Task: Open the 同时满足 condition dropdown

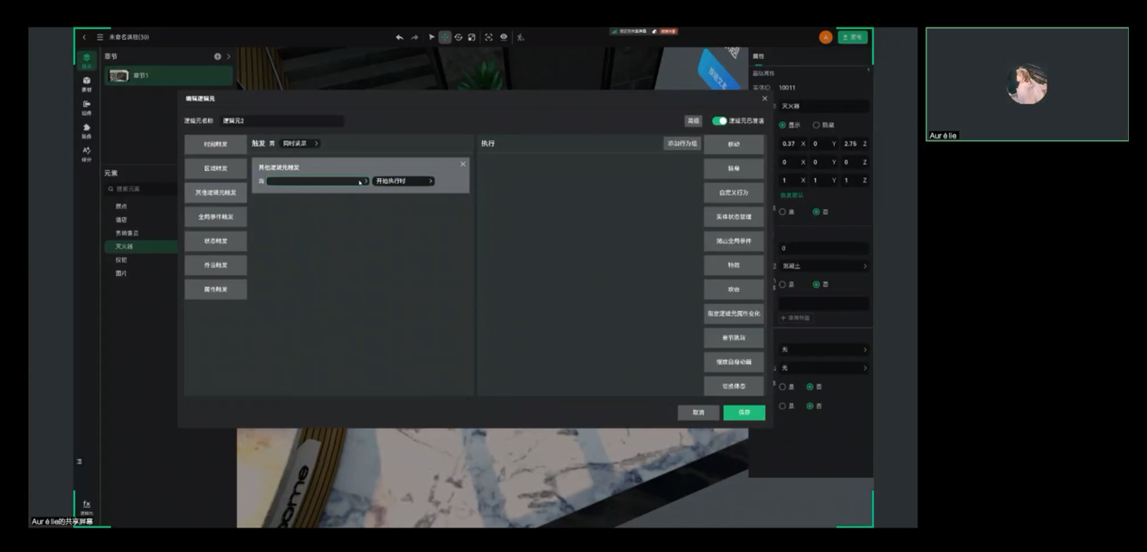Action: [x=300, y=143]
